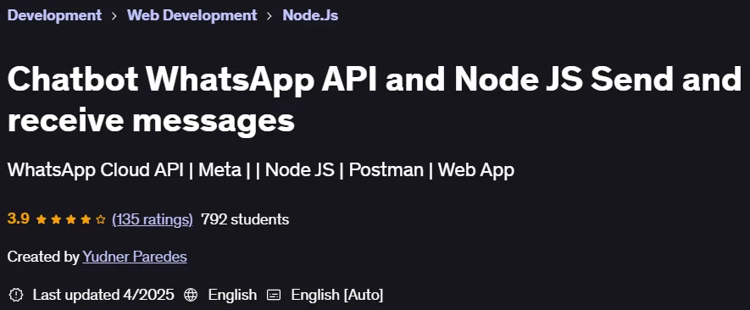
Task: Click the 3.9 rating number
Action: [x=18, y=219]
